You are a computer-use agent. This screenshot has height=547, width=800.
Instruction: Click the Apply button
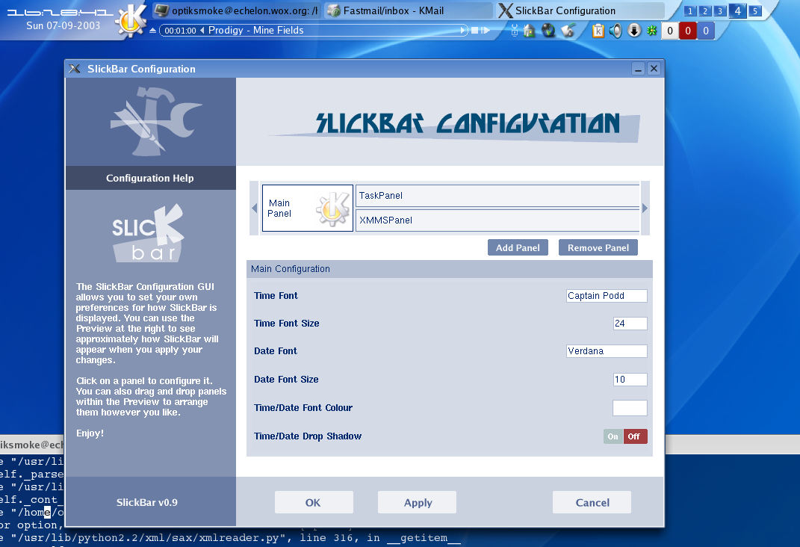417,503
